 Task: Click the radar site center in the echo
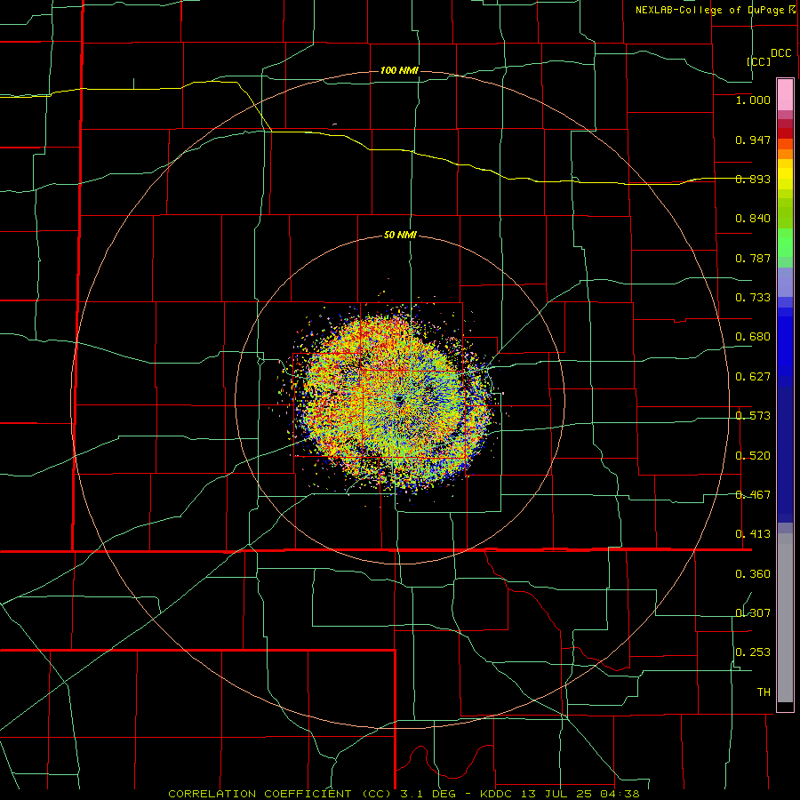[399, 399]
